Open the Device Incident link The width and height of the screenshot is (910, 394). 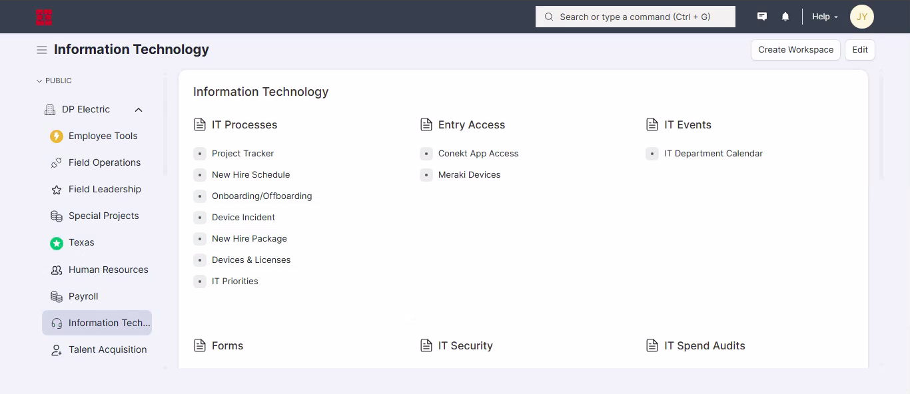(243, 218)
